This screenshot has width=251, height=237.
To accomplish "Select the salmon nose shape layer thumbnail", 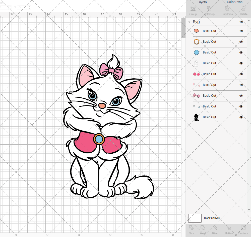I will [197, 31].
